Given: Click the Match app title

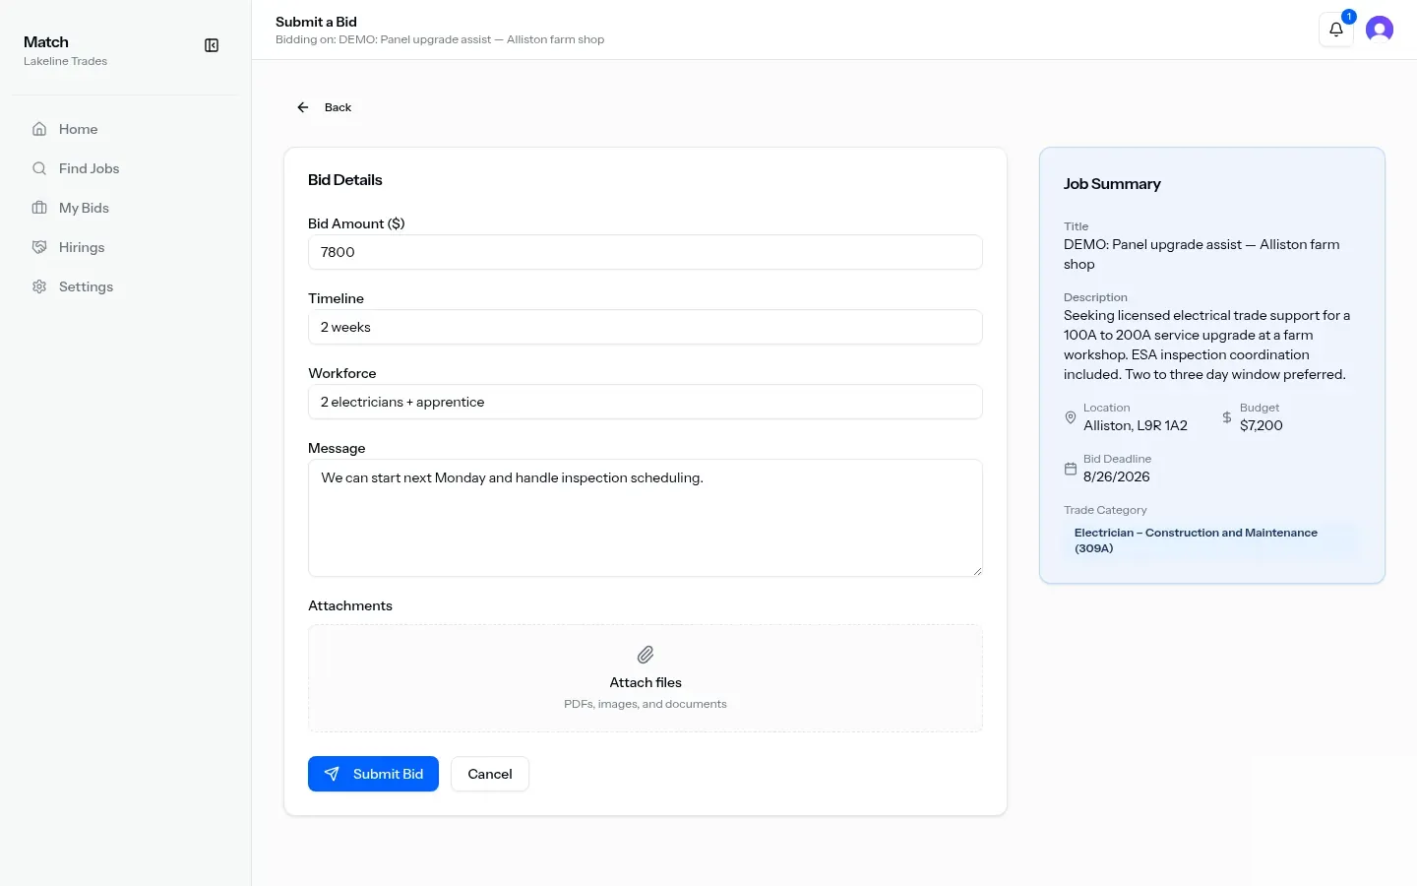Looking at the screenshot, I should pyautogui.click(x=46, y=42).
